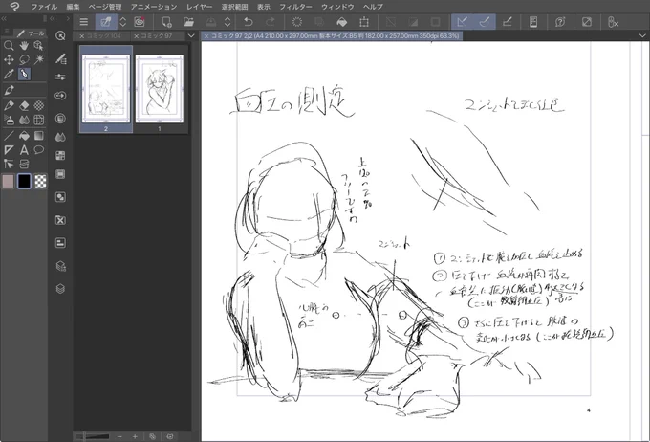Expand the stepper beside the drawing mode button
Viewport: 650px width, 442px height.
click(123, 22)
